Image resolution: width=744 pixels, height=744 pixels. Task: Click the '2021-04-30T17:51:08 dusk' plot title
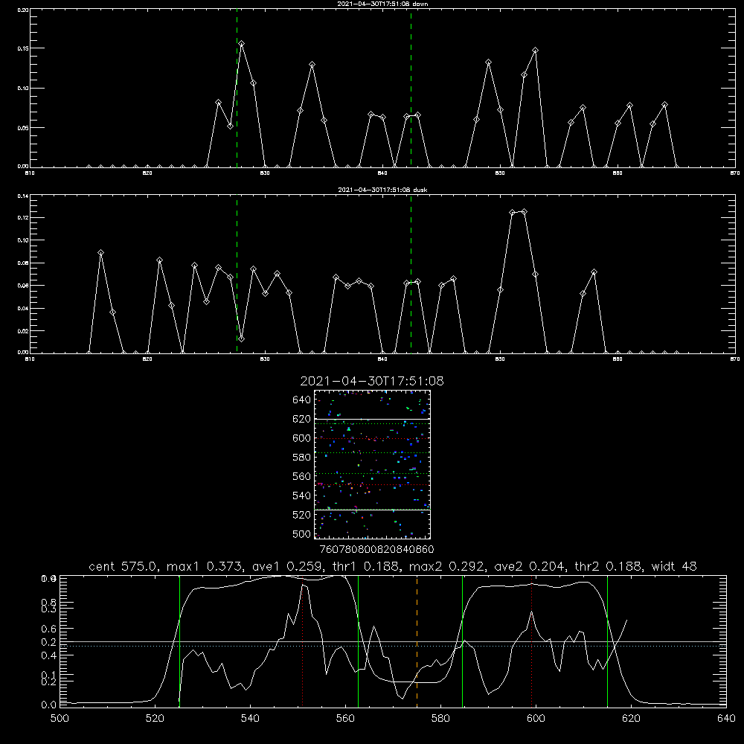[382, 190]
